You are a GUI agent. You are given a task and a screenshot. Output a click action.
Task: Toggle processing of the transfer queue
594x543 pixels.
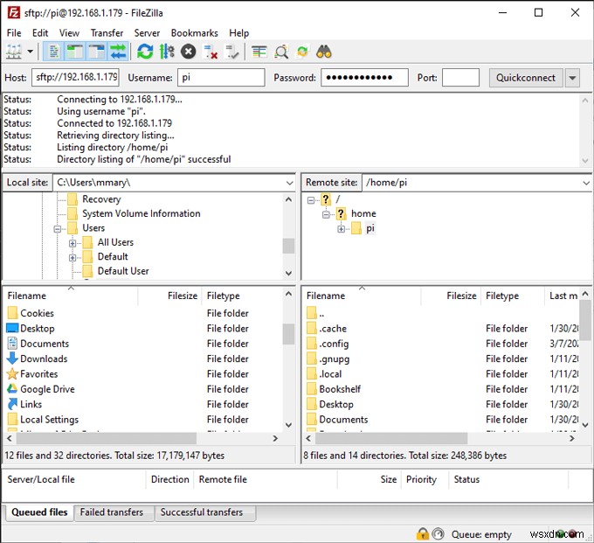tap(167, 52)
